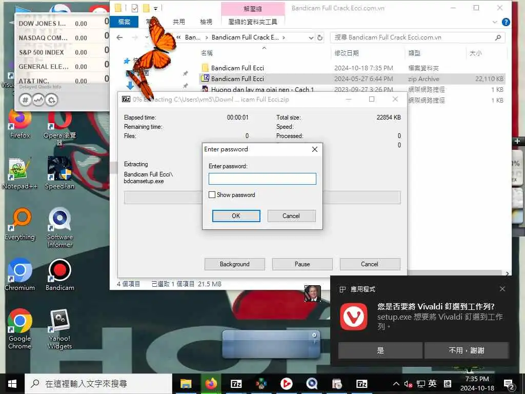The width and height of the screenshot is (525, 394).
Task: Launch Bandicam desktop shortcut
Action: pos(59,275)
